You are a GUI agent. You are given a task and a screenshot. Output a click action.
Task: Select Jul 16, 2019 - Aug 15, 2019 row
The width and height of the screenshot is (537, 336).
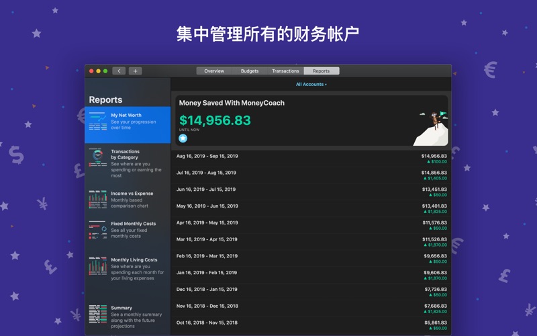pos(311,175)
